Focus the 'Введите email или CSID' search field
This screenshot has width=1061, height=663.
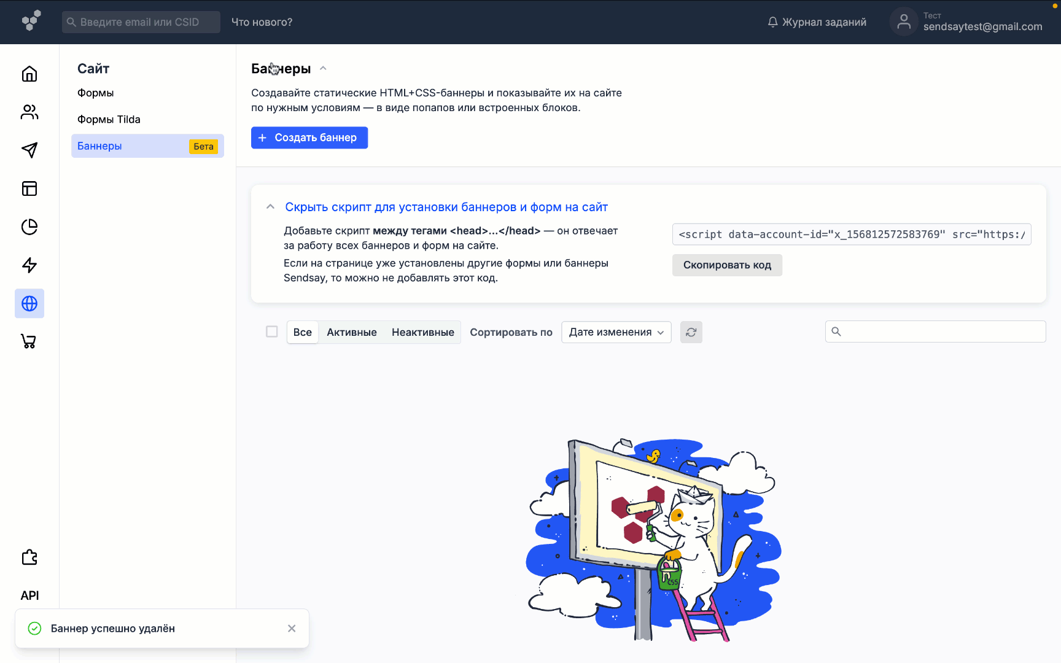coord(141,22)
